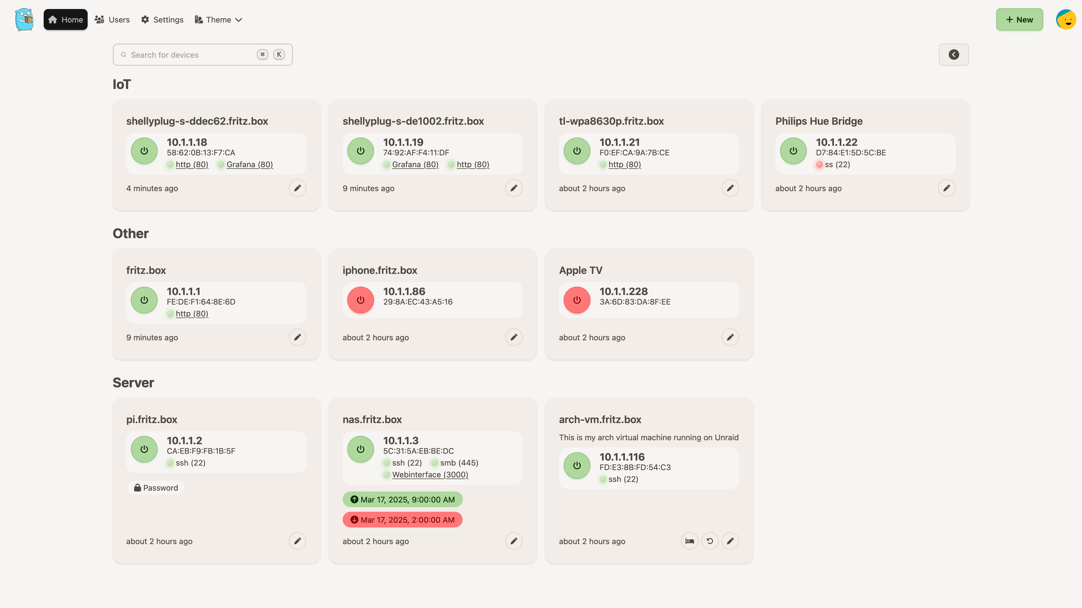Click the collapse arrow button beside search
The height and width of the screenshot is (608, 1082).
pyautogui.click(x=954, y=55)
